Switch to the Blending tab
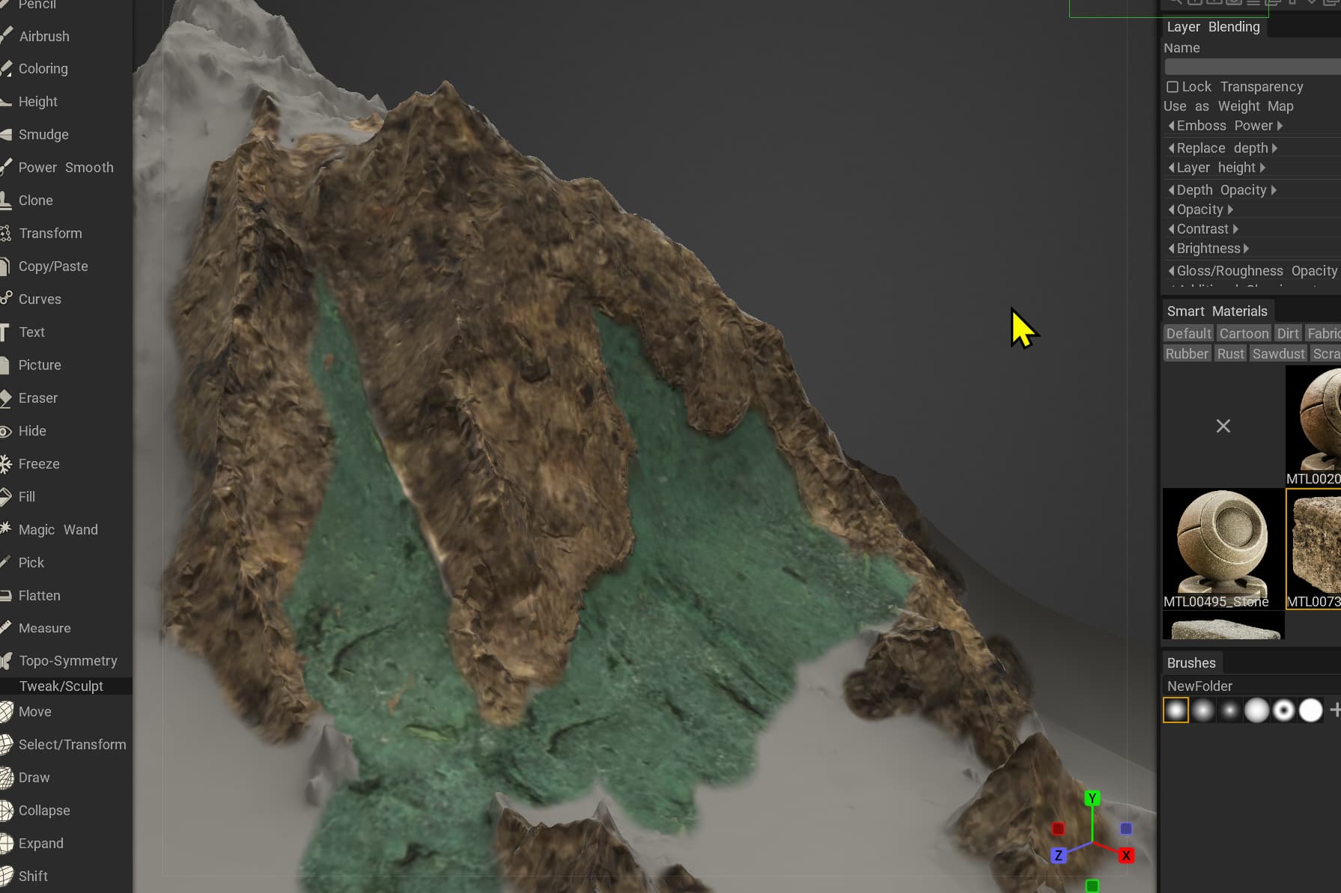Image resolution: width=1341 pixels, height=893 pixels. 1234,27
